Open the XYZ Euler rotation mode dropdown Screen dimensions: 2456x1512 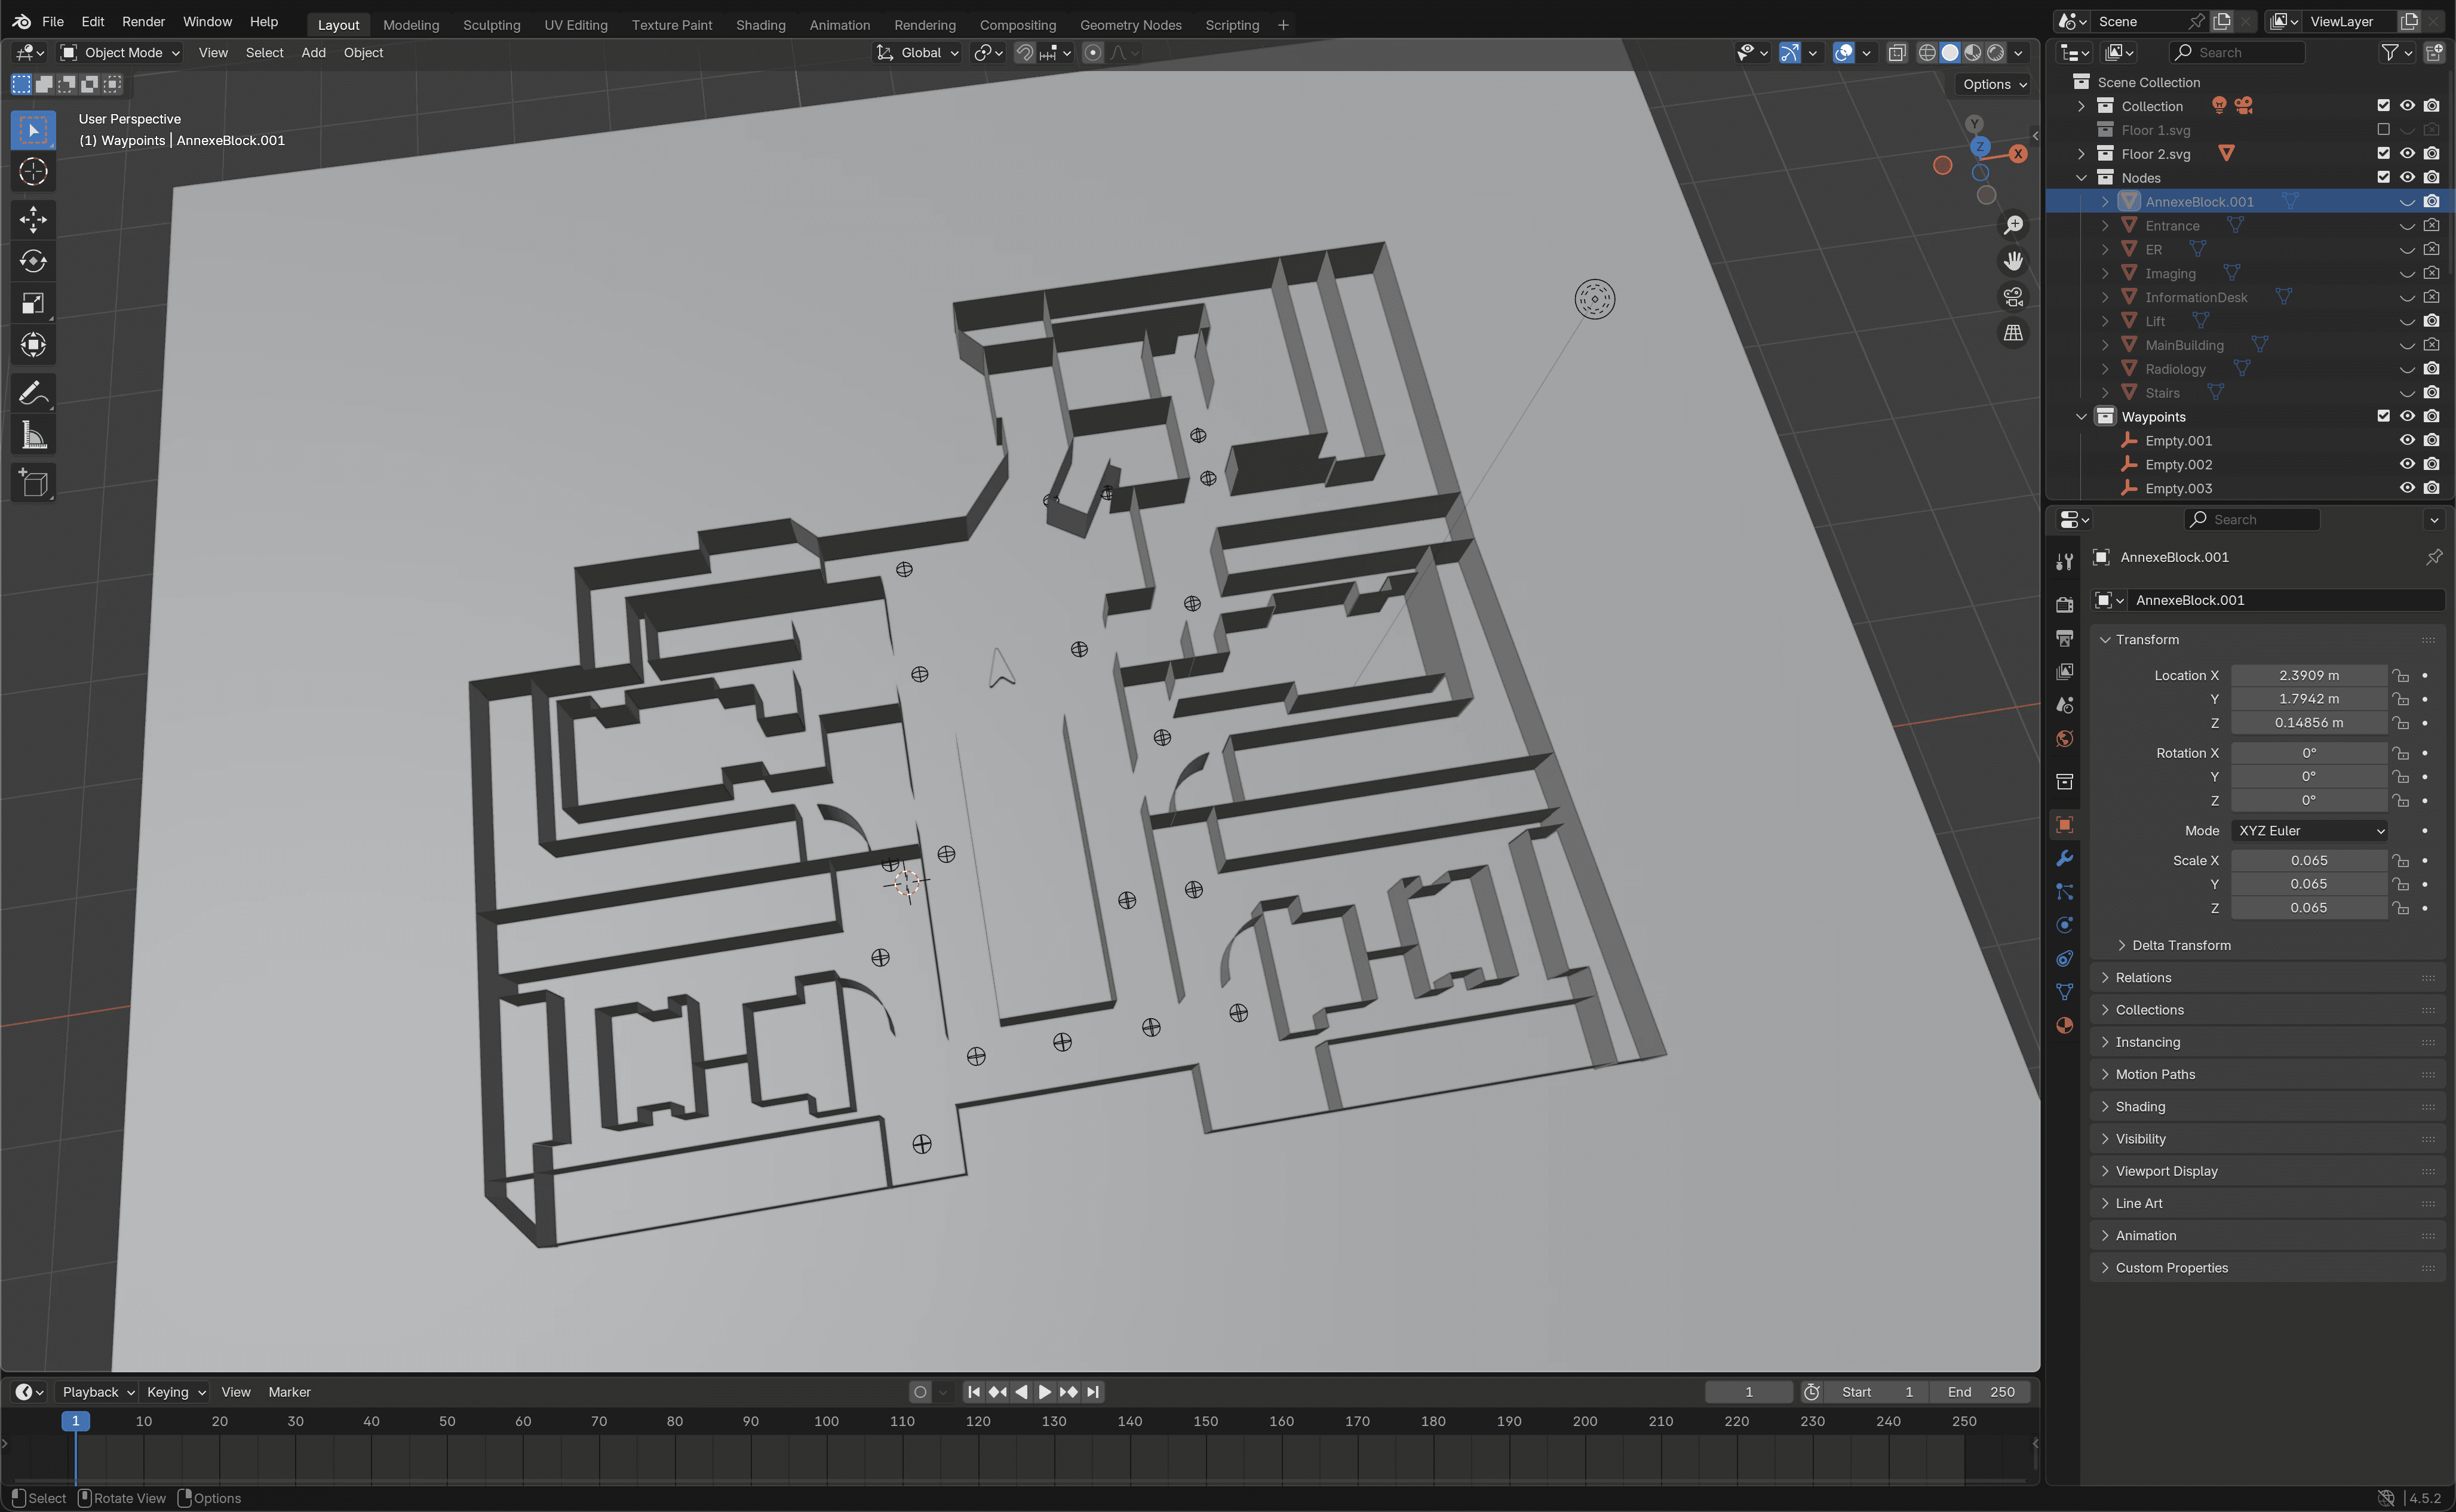click(x=2309, y=830)
